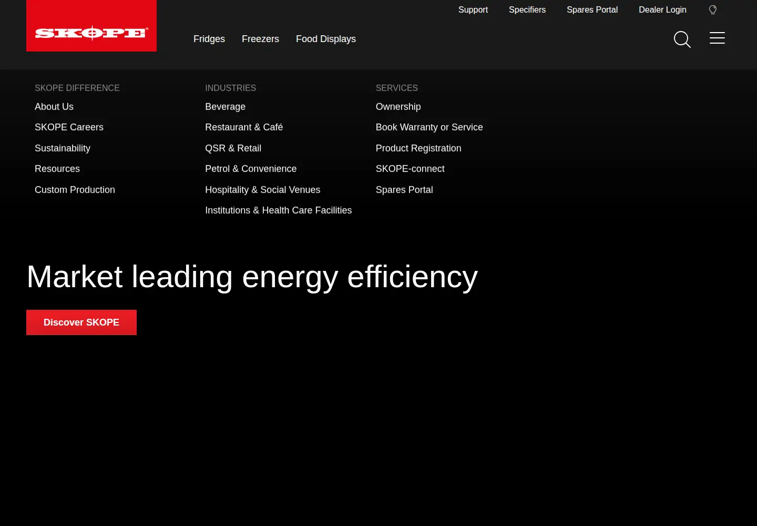The width and height of the screenshot is (757, 526).
Task: Open the Food Displays menu
Action: pos(326,39)
